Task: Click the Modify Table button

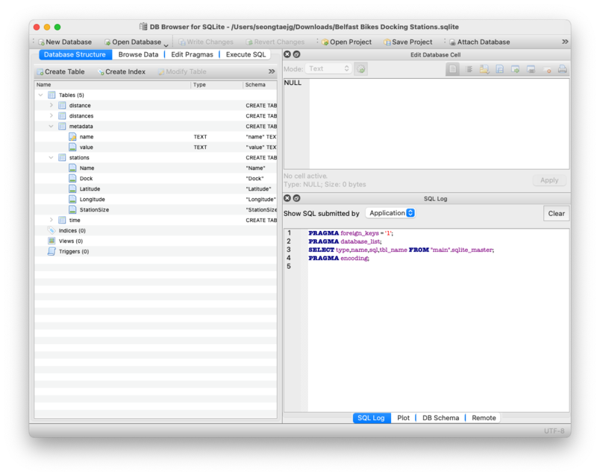Action: tap(182, 72)
